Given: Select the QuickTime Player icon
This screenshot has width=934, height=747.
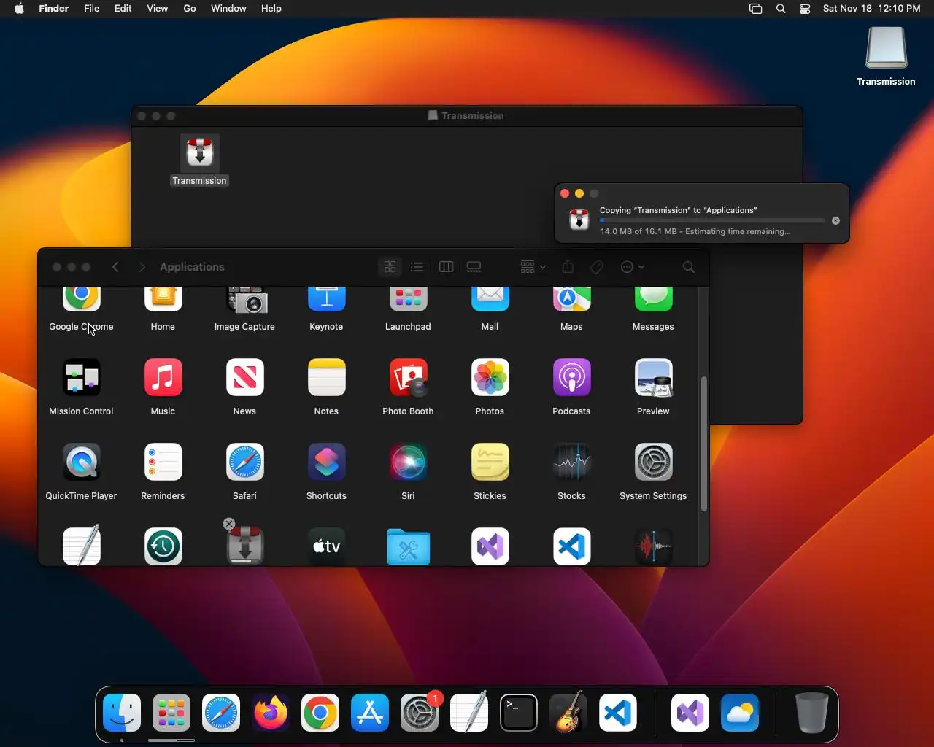Looking at the screenshot, I should 81,462.
